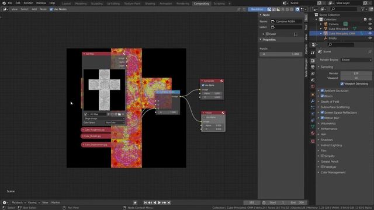Show only the Green channel
Screen dimensions: 374x210
click(x=287, y=9)
